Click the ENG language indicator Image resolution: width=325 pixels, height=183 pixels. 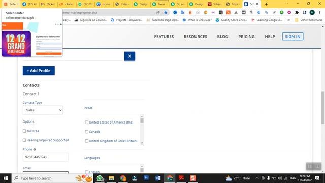(x=292, y=178)
